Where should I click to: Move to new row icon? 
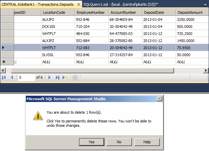tap(65, 77)
